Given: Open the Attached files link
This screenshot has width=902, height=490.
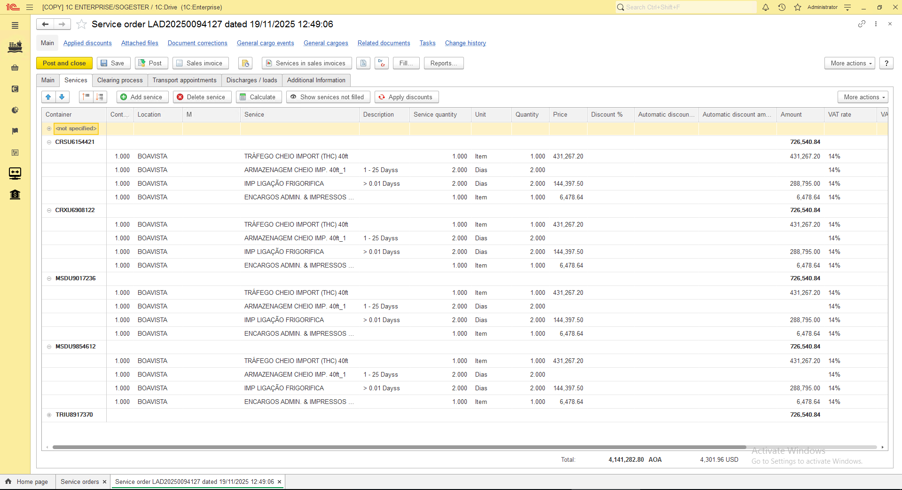Looking at the screenshot, I should 140,43.
